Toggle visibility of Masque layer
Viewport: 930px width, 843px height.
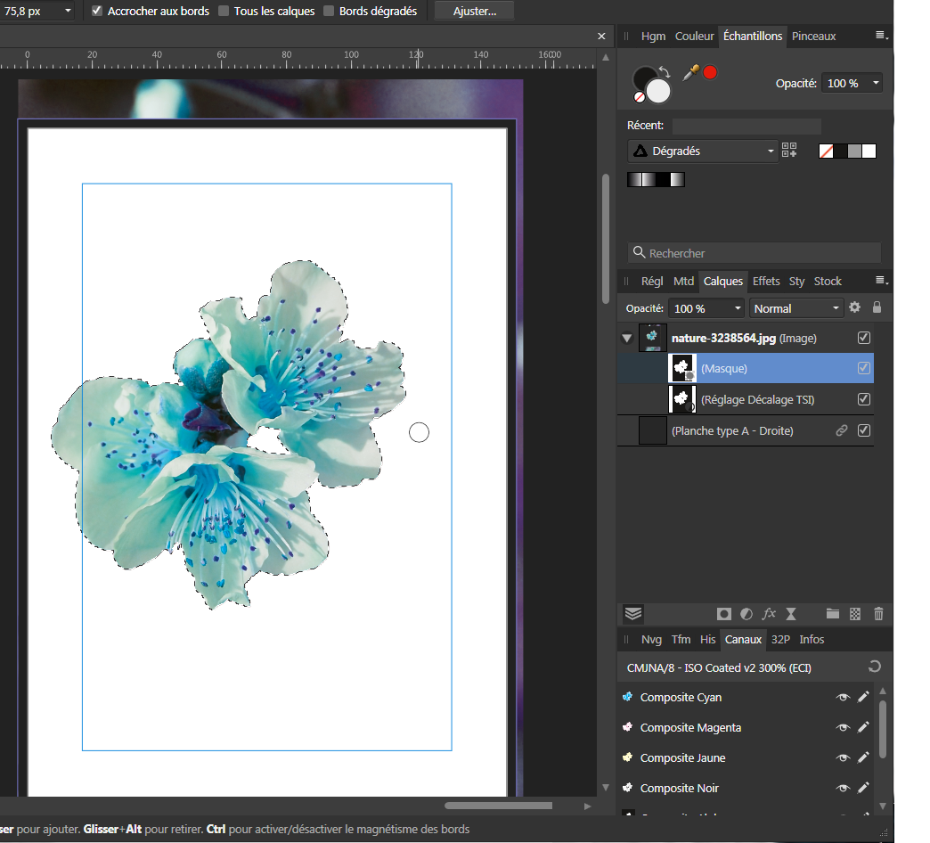pos(864,368)
